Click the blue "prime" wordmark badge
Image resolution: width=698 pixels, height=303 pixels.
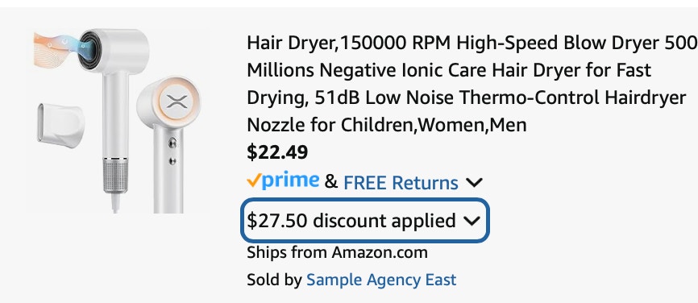pyautogui.click(x=290, y=181)
